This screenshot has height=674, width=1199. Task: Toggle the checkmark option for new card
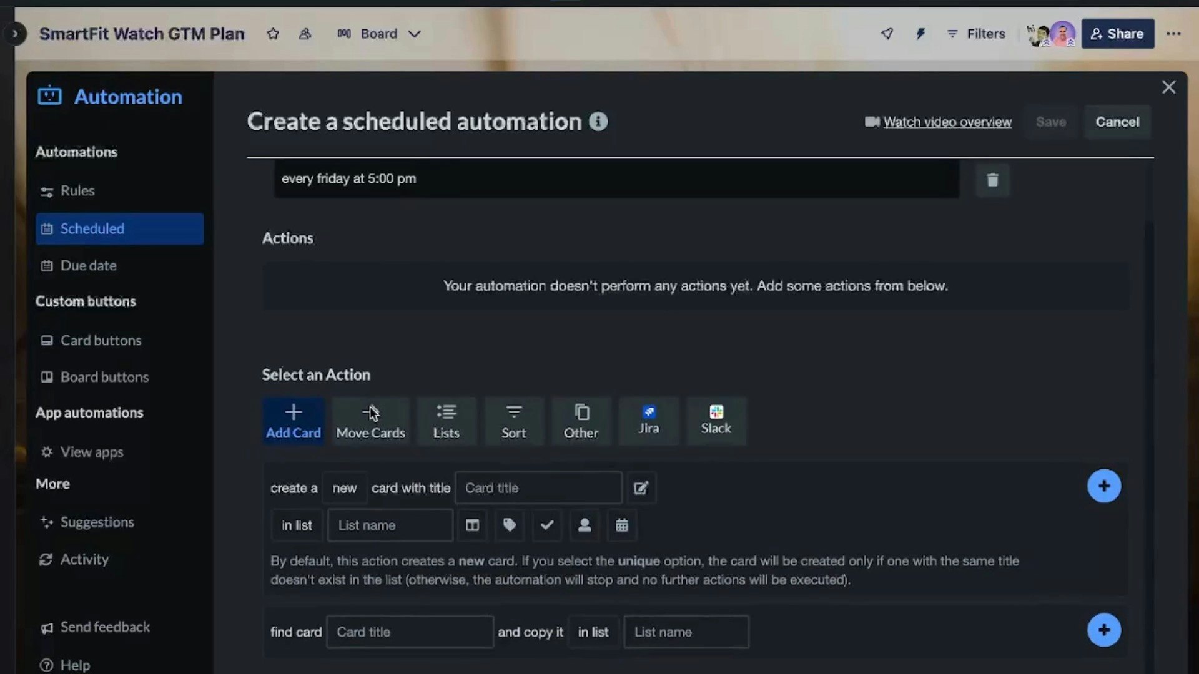coord(547,525)
